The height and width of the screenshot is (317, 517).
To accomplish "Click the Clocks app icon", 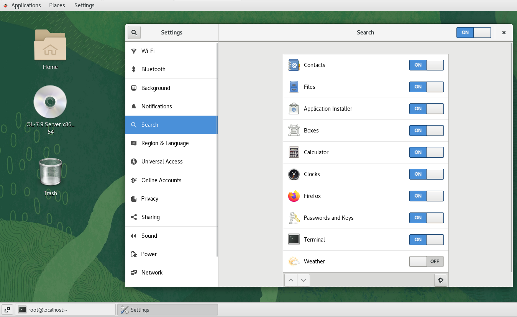I will (x=294, y=174).
